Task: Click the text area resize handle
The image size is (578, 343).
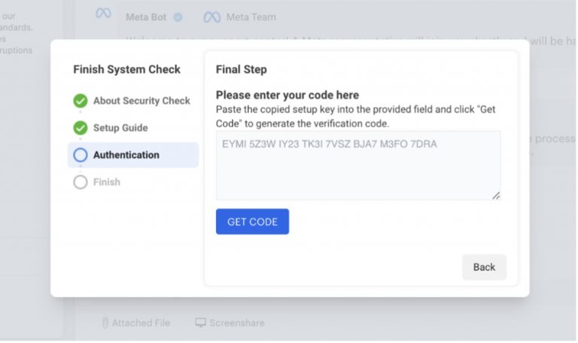Action: (x=496, y=196)
